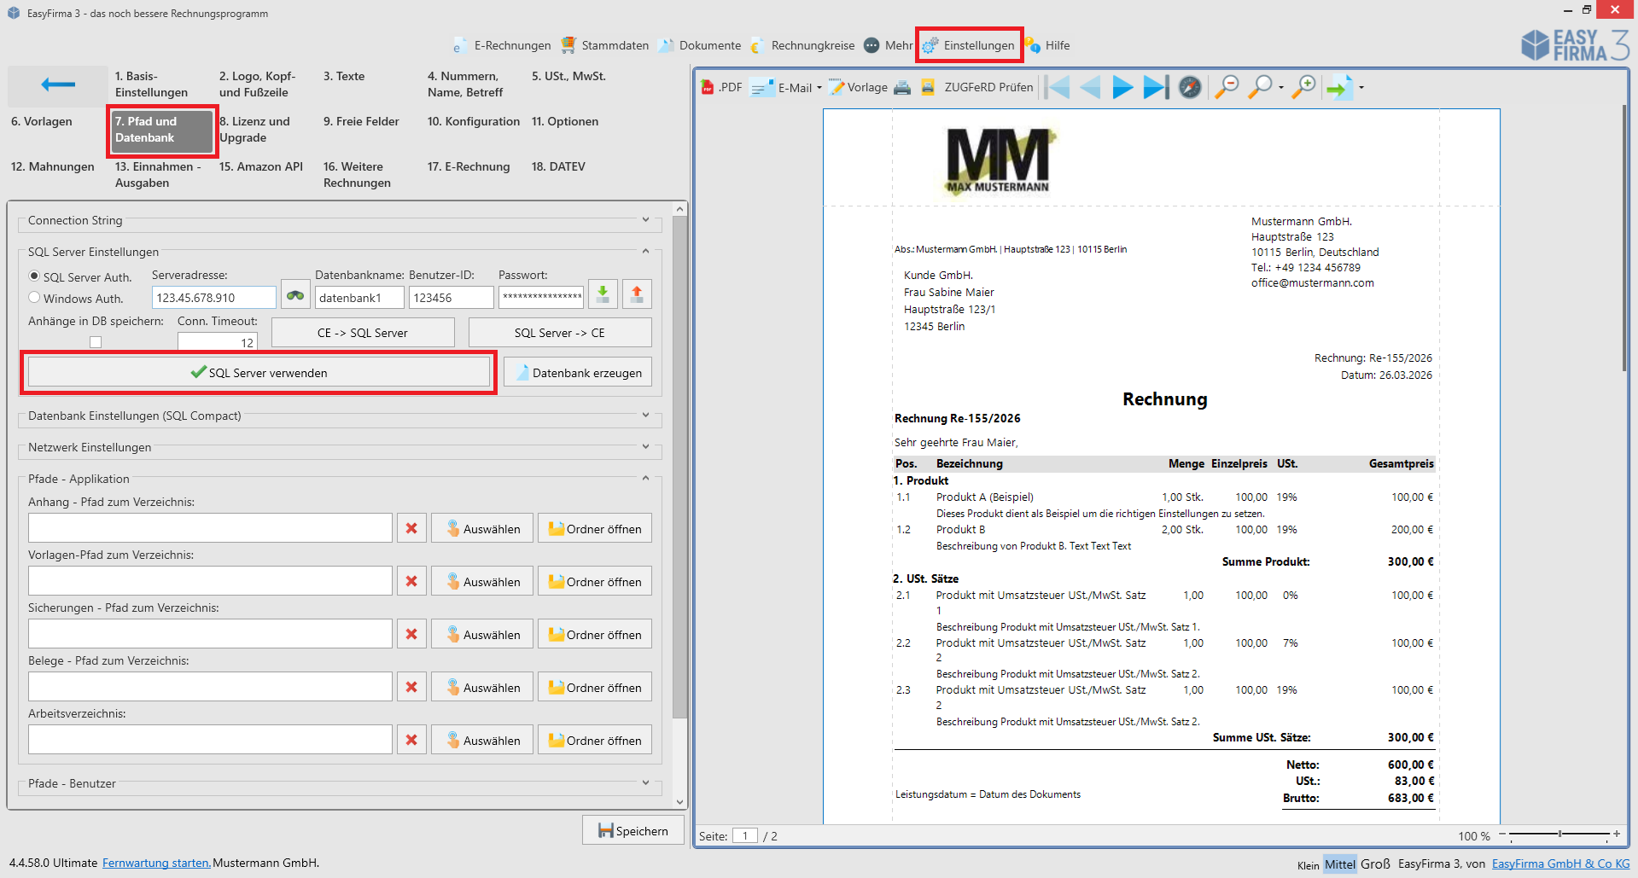Clear the Anhang path with red X
Image resolution: width=1638 pixels, height=878 pixels.
411,528
